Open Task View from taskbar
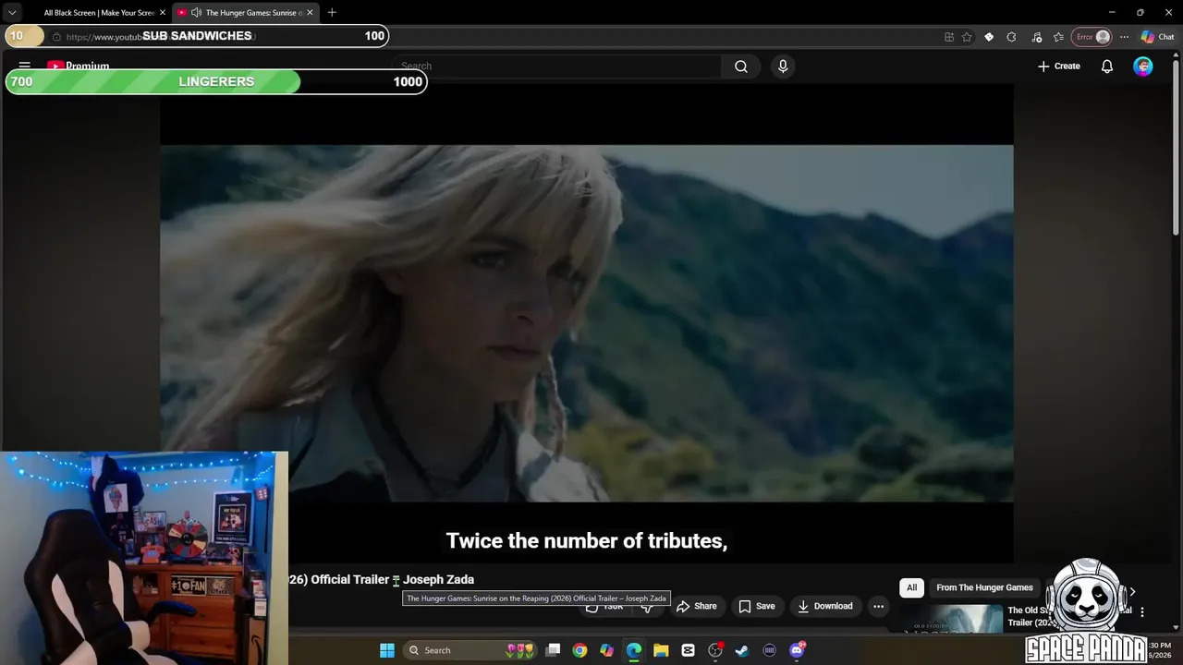 [x=553, y=650]
